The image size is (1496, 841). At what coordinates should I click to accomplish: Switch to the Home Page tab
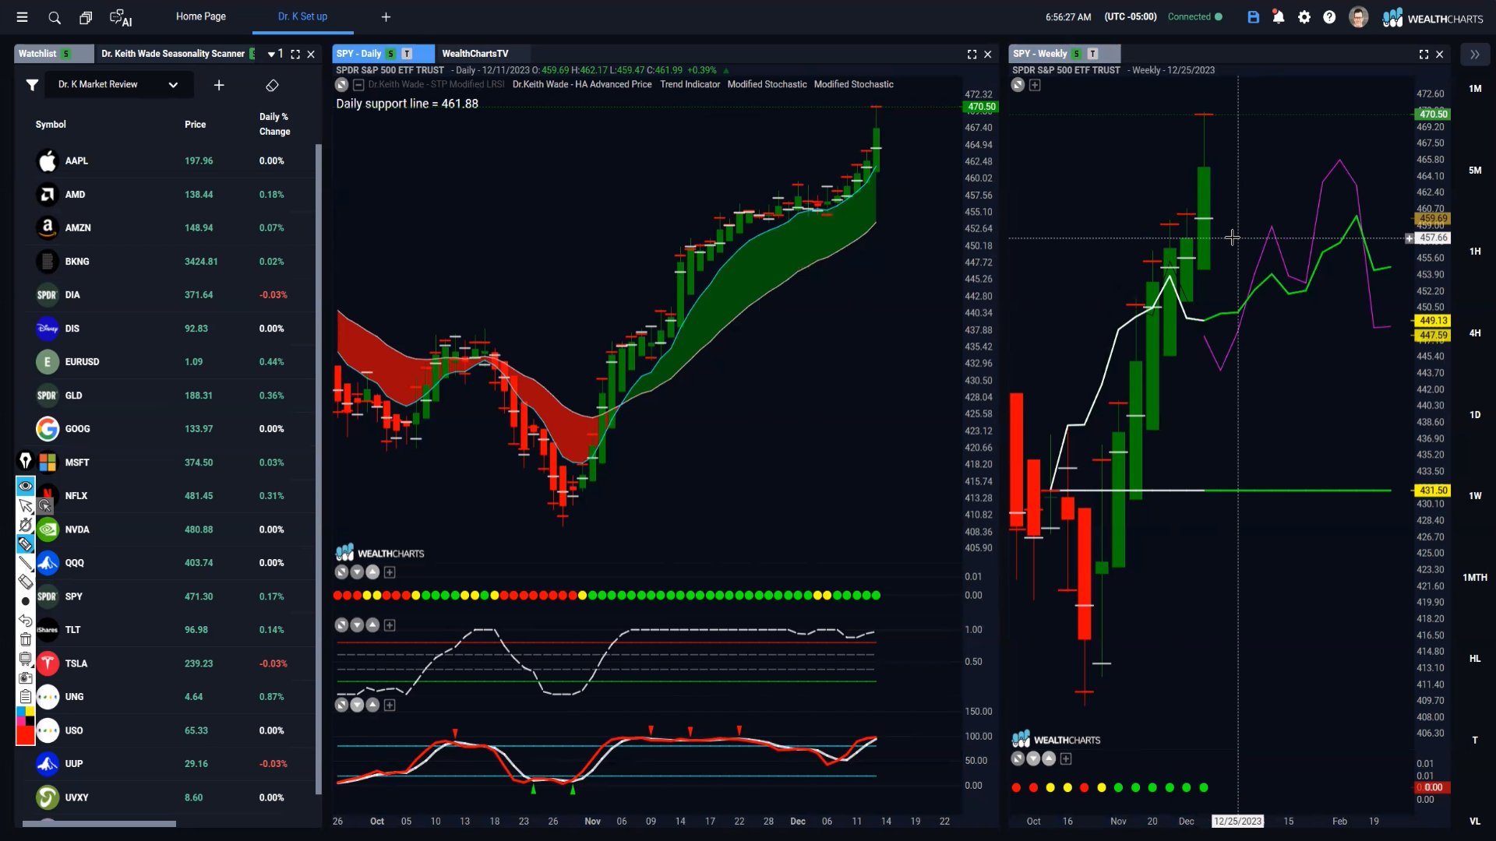[x=201, y=16]
